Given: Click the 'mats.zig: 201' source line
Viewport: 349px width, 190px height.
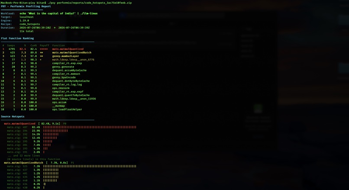Looking at the screenshot, I should pyautogui.click(x=17, y=145).
